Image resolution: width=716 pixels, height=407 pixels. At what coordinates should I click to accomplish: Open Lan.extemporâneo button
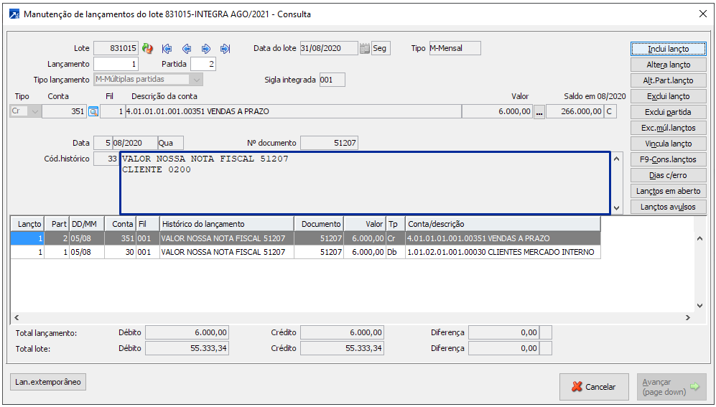[48, 382]
